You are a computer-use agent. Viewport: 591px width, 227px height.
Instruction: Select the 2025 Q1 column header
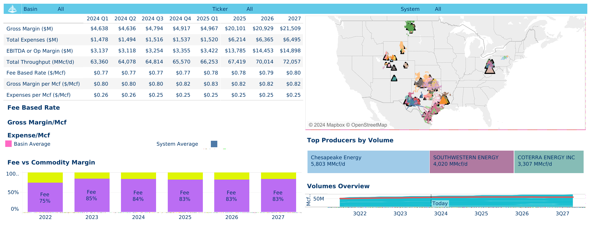[x=207, y=18]
